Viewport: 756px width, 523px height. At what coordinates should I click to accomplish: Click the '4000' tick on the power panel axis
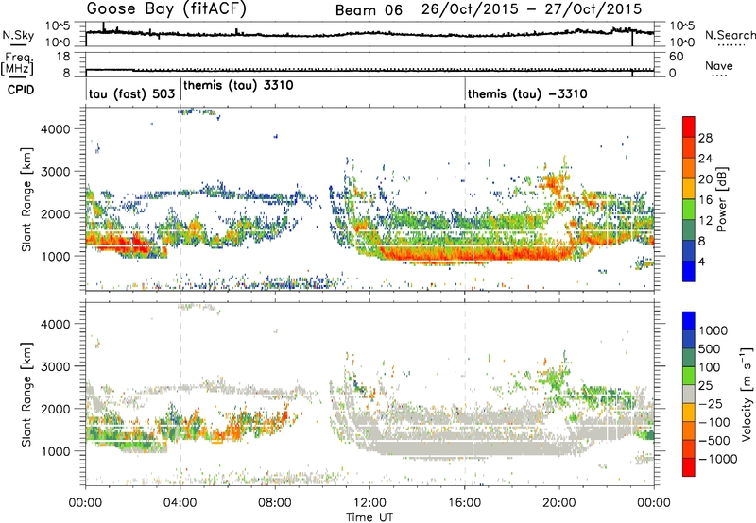click(56, 129)
